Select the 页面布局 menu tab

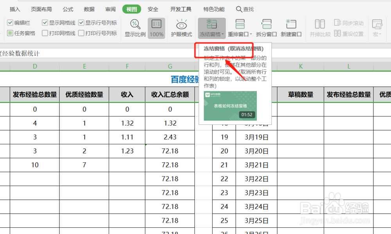(x=41, y=9)
